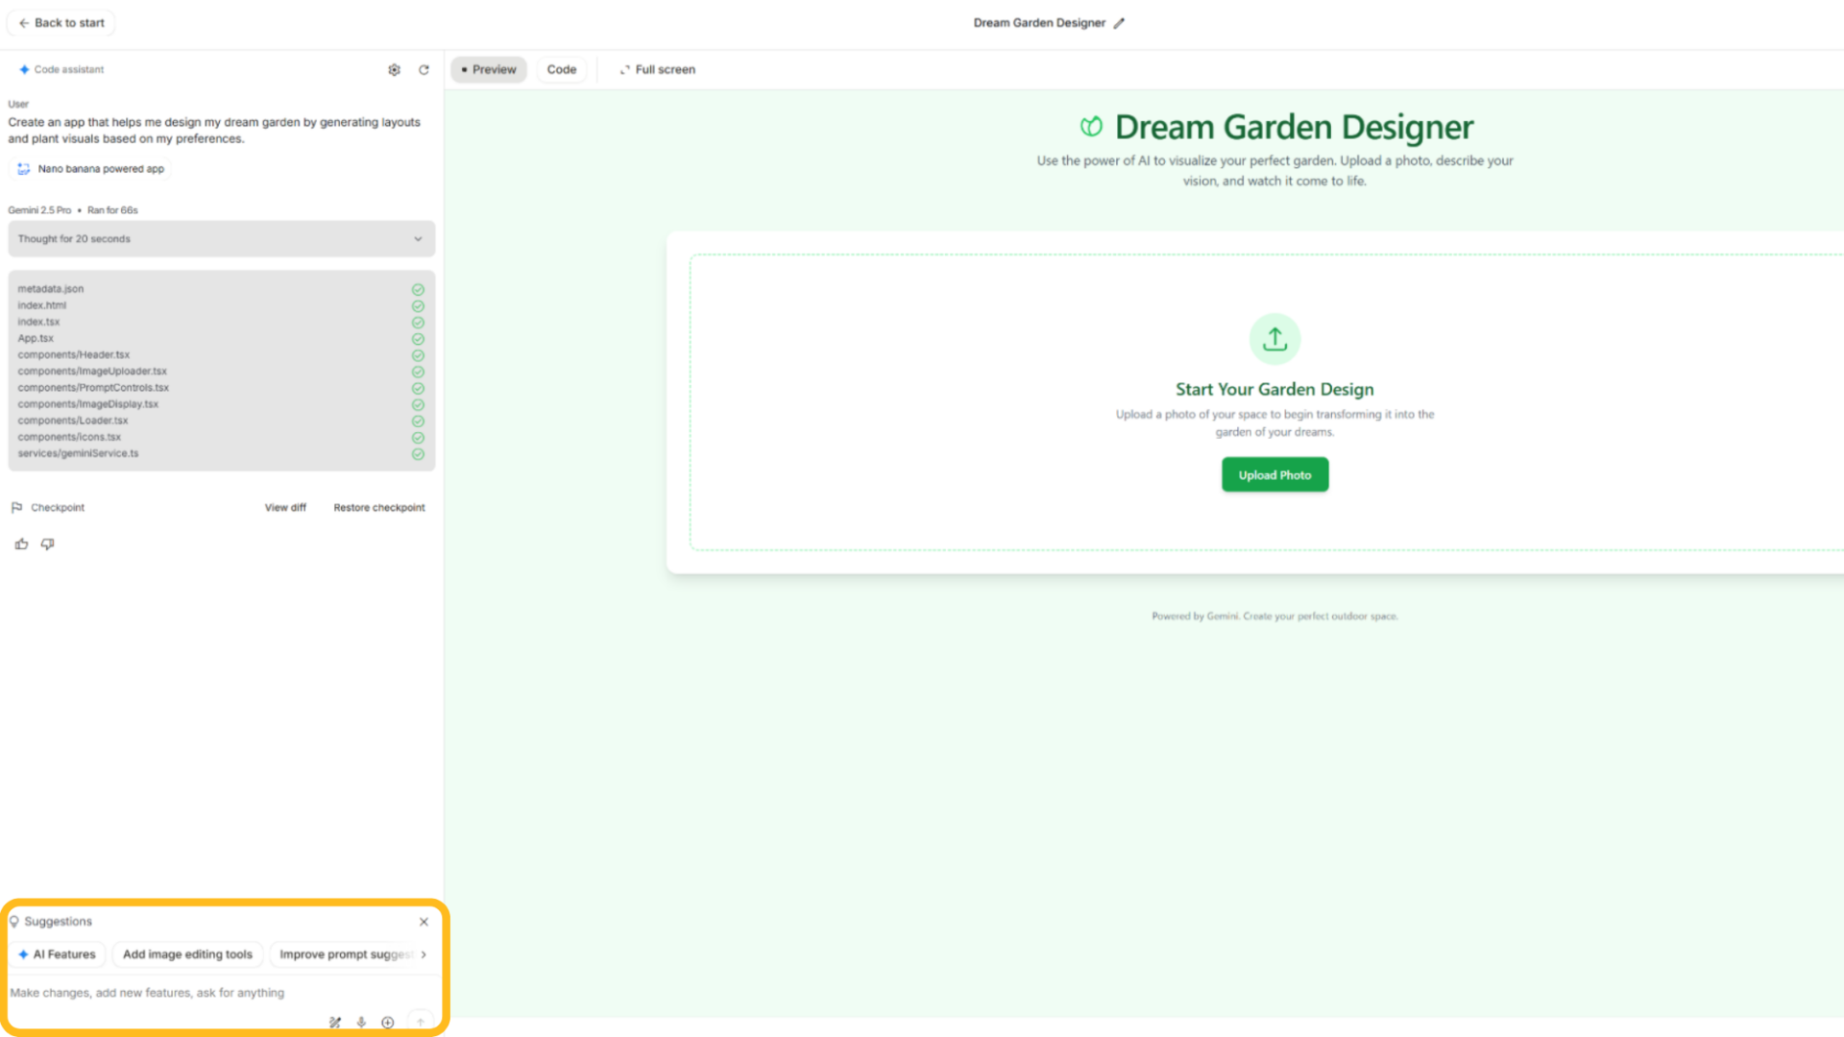1844x1037 pixels.
Task: Click the Checkpoint flag icon
Action: (17, 507)
